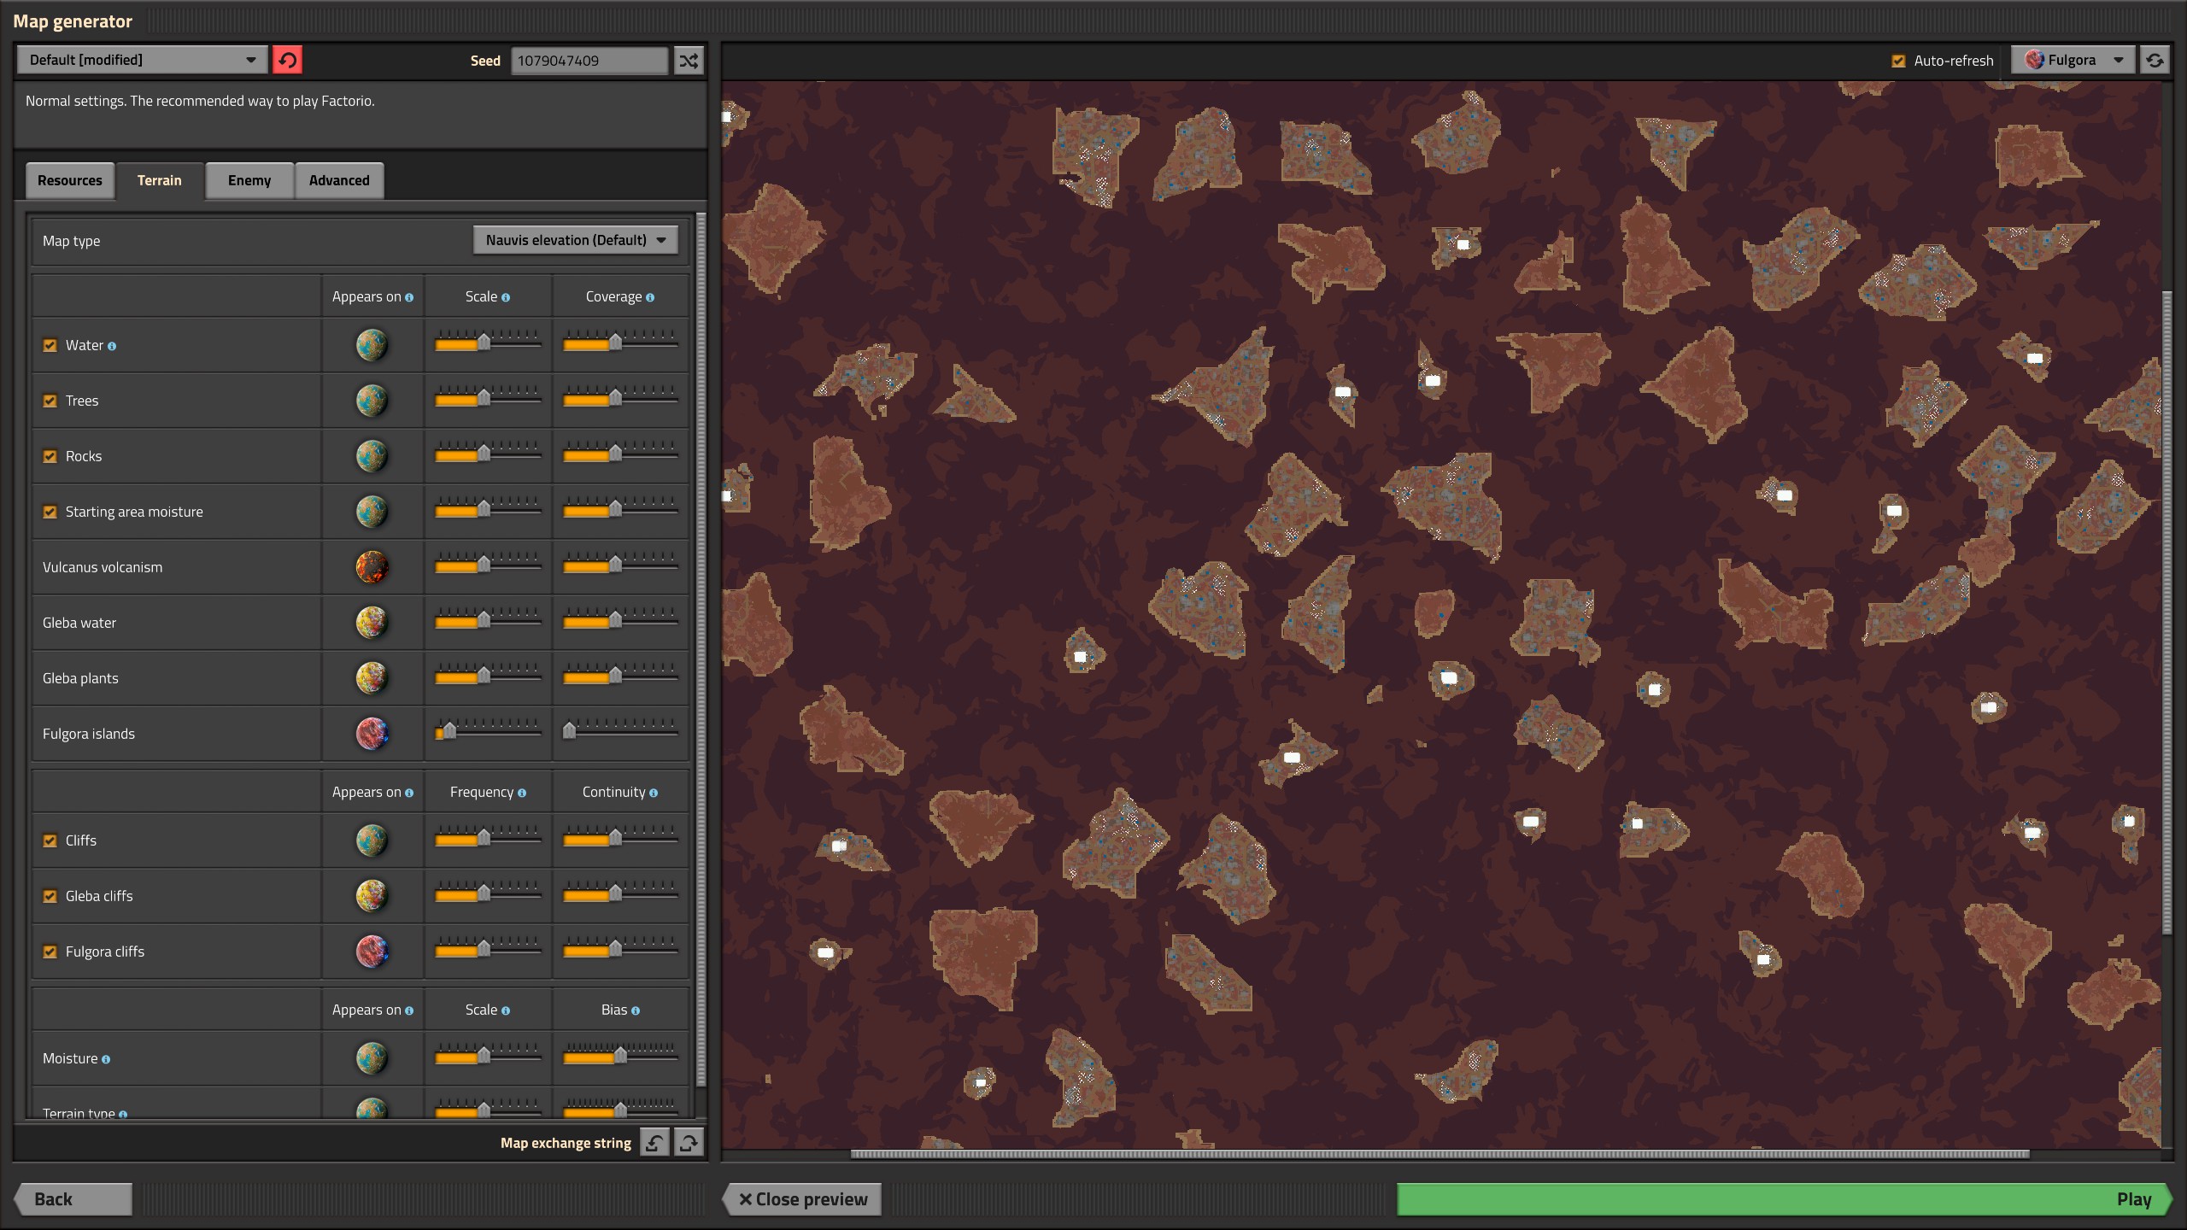This screenshot has width=2187, height=1230.
Task: Disable the Auto-refresh checkbox
Action: (x=1898, y=61)
